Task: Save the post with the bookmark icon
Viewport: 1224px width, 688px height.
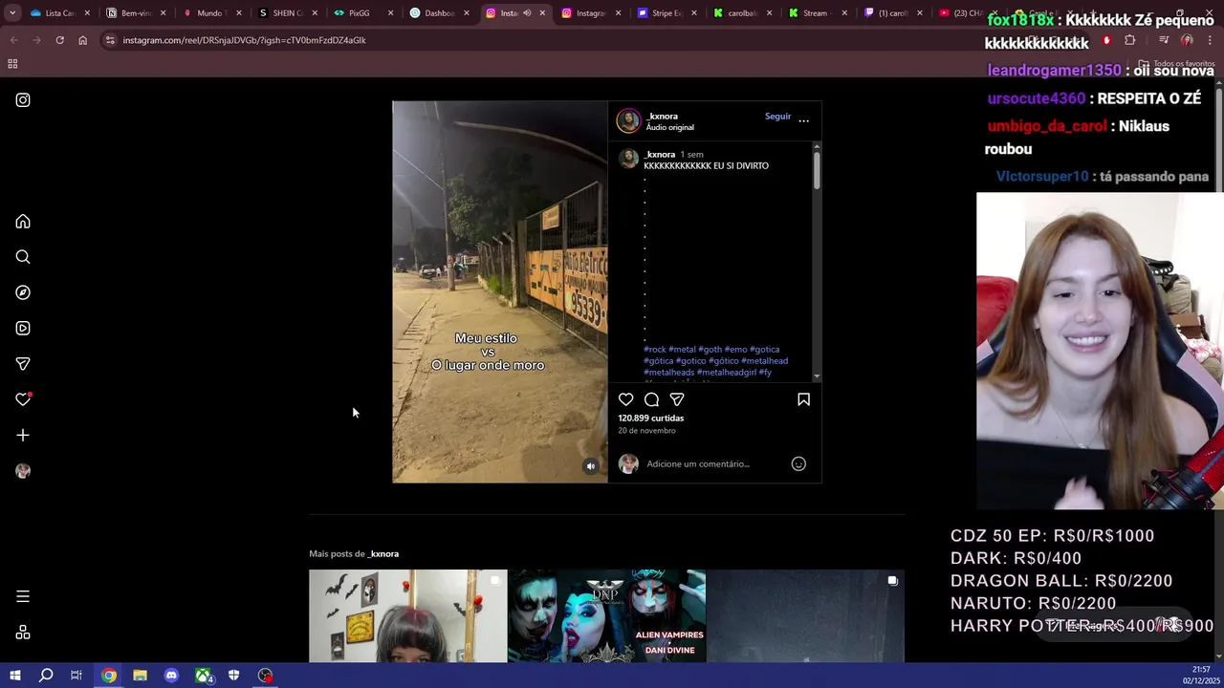Action: tap(803, 399)
